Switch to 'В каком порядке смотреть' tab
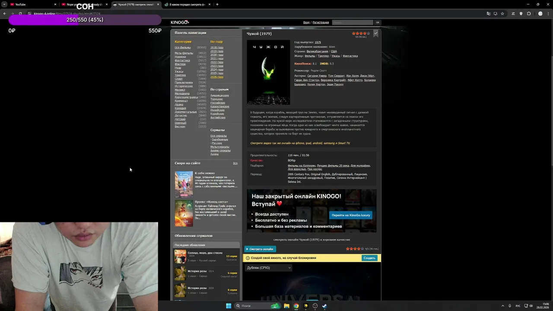 click(x=187, y=4)
